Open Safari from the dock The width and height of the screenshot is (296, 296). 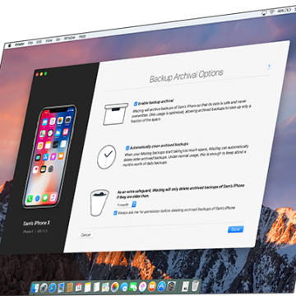click(53, 288)
